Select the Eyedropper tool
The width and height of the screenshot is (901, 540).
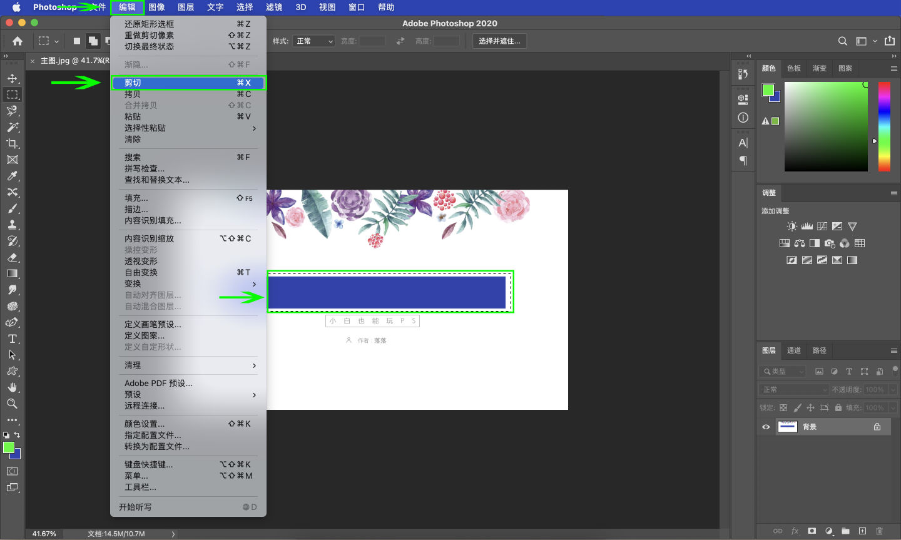click(x=12, y=176)
